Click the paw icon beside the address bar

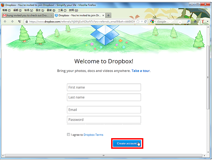(x=20, y=21)
